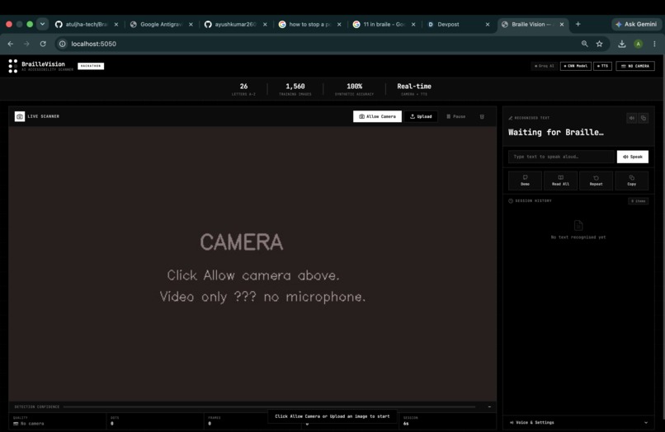Click the Copy button in action row
The width and height of the screenshot is (665, 432).
click(x=631, y=181)
